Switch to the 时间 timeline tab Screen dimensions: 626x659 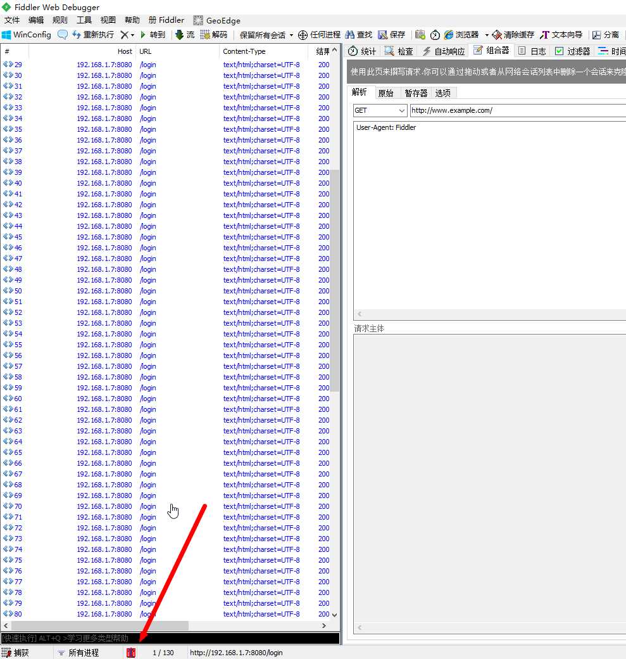pos(611,51)
